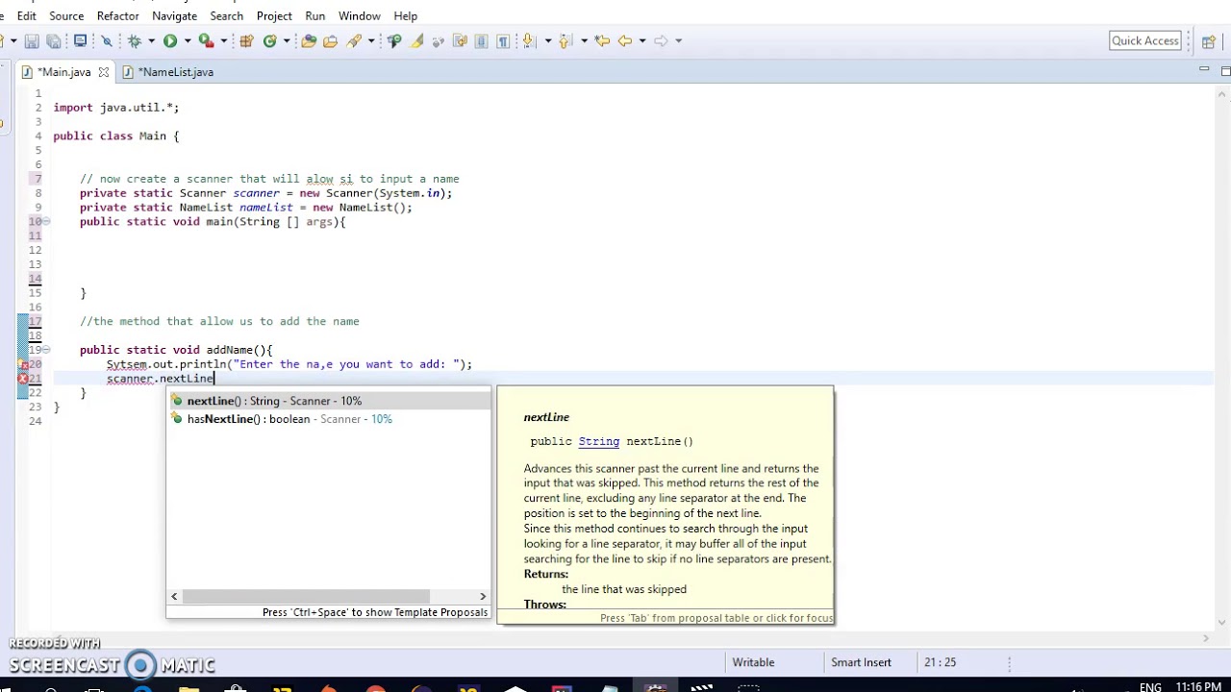Close the *Main.java editor tab
This screenshot has height=692, width=1231.
pos(103,72)
